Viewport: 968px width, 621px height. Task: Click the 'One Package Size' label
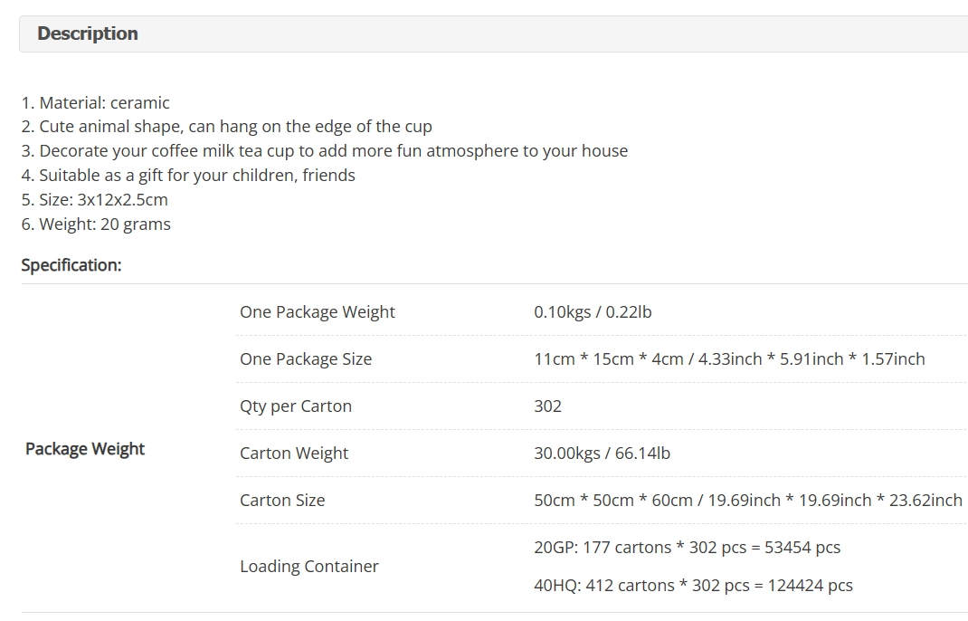point(306,359)
